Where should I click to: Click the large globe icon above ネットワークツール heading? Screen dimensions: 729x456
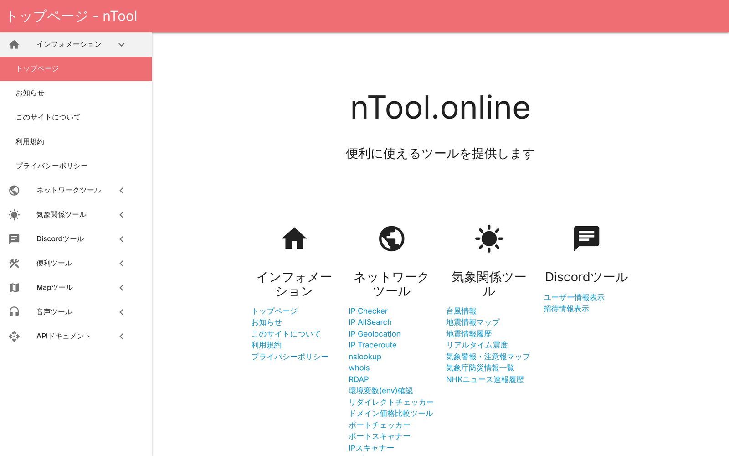click(391, 238)
